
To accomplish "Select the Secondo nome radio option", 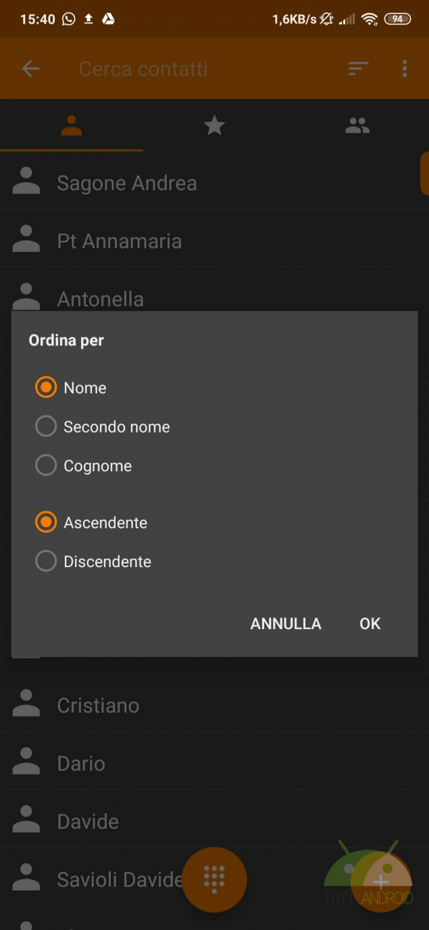I will coord(46,426).
